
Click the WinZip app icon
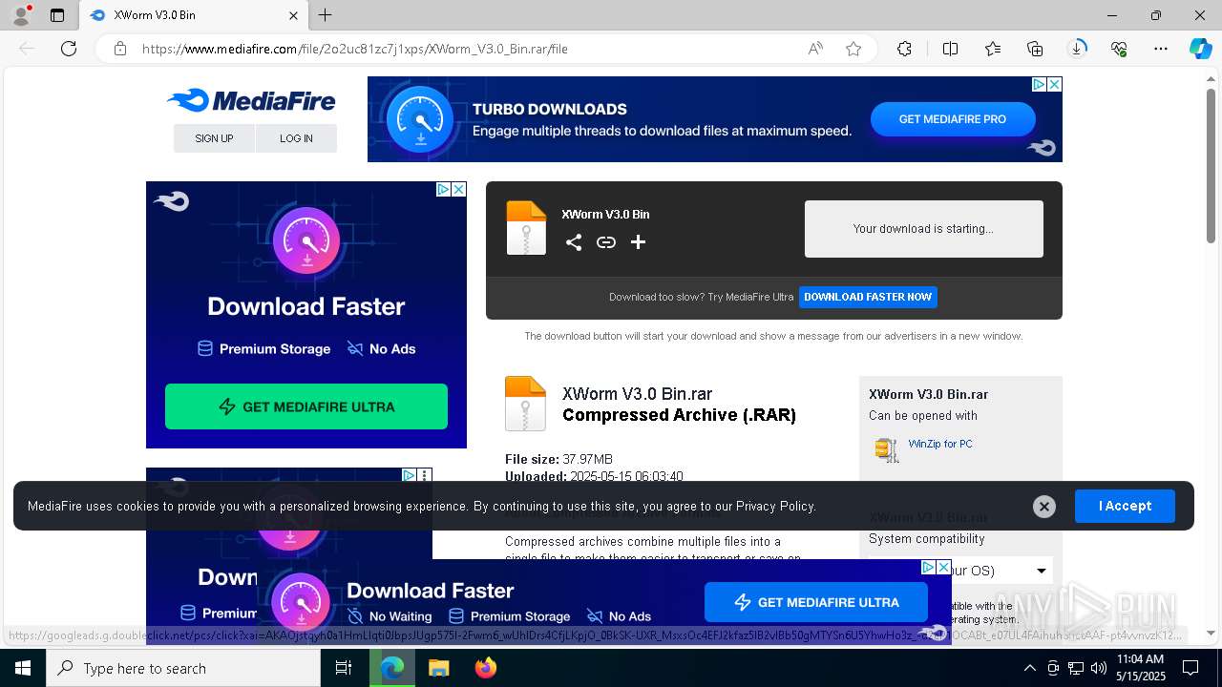point(887,449)
